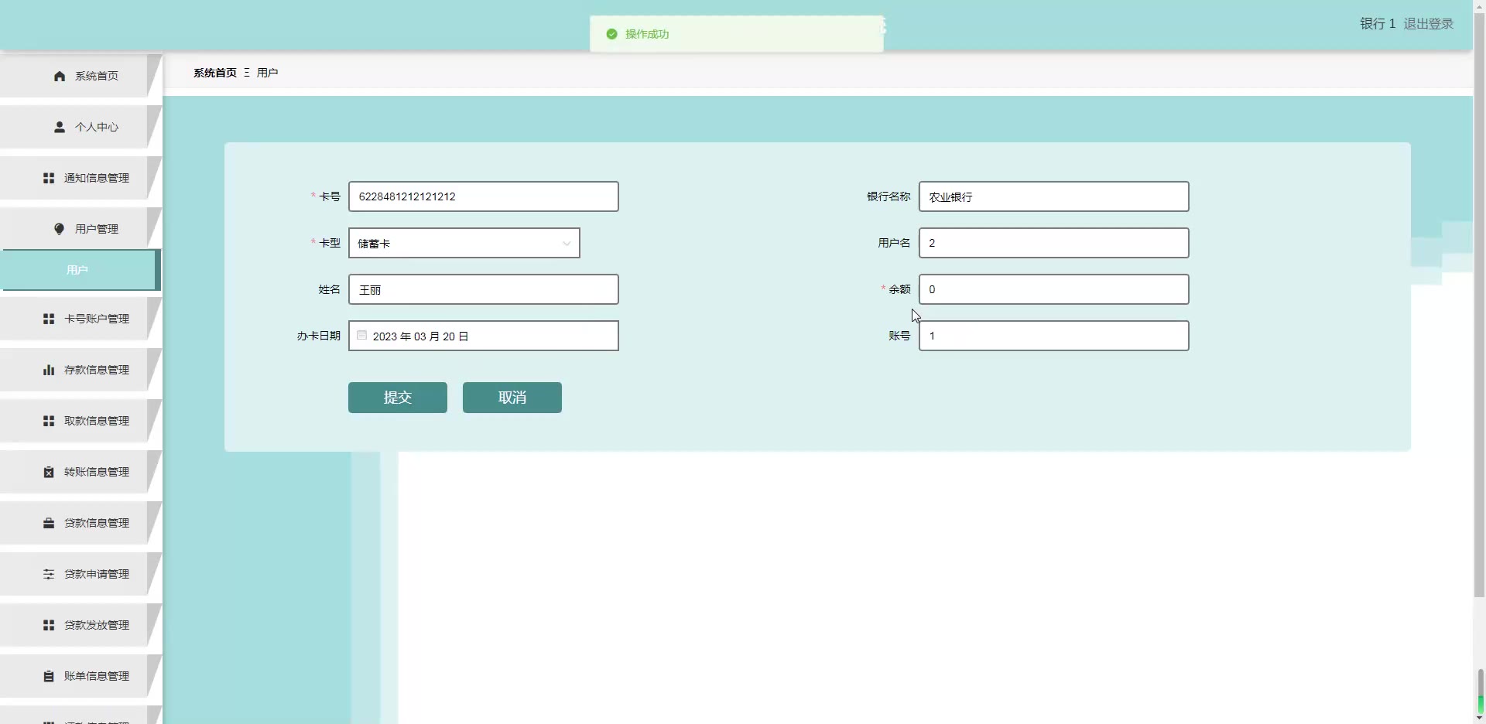Click the 用户 breadcrumb entry
Screen dimensions: 1486x724
268,73
